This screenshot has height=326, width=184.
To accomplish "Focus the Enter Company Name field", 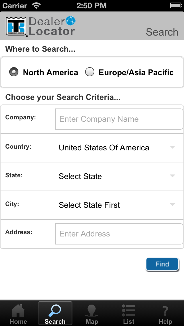I will point(119,119).
